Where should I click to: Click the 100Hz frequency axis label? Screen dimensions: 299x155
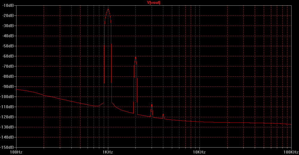pyautogui.click(x=16, y=152)
